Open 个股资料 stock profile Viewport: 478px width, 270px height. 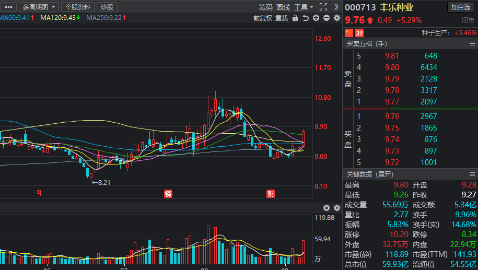coord(78,7)
